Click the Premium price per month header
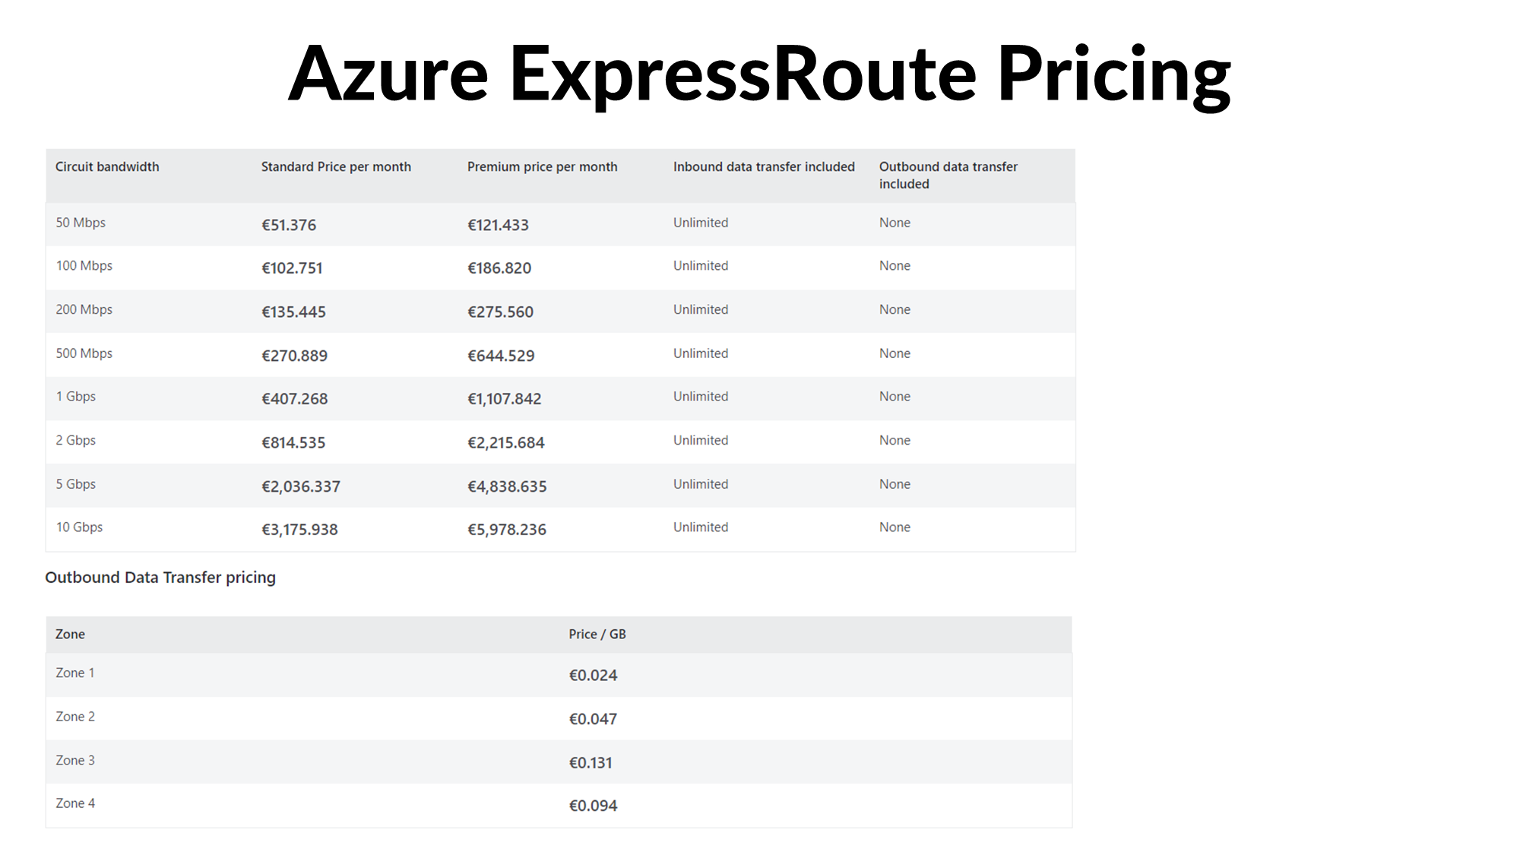 (x=542, y=166)
